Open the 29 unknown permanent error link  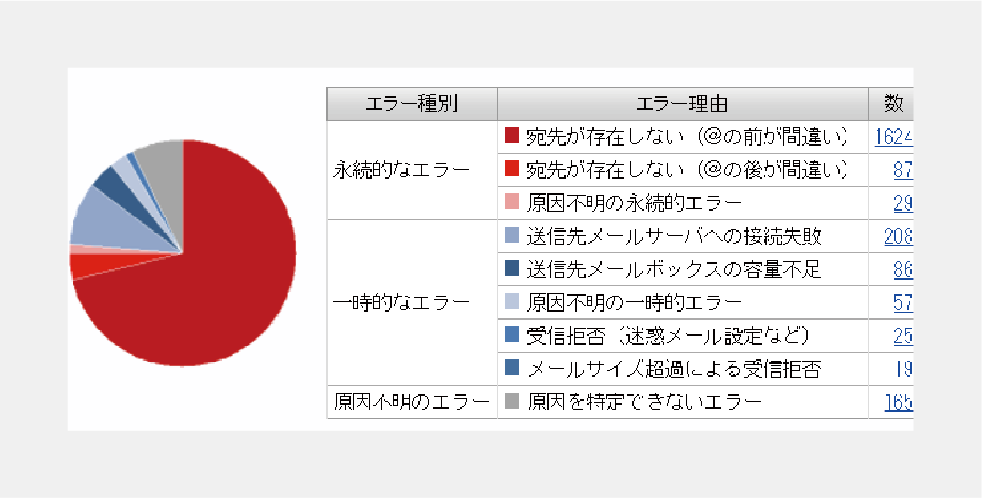(903, 203)
